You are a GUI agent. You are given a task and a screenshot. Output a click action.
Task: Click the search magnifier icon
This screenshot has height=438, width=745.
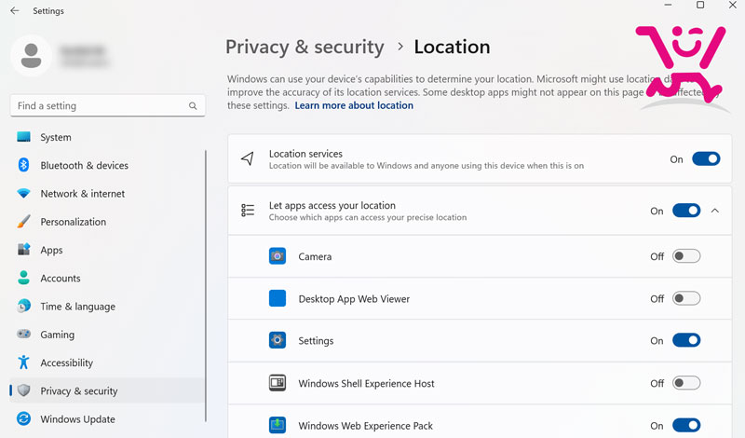[193, 105]
